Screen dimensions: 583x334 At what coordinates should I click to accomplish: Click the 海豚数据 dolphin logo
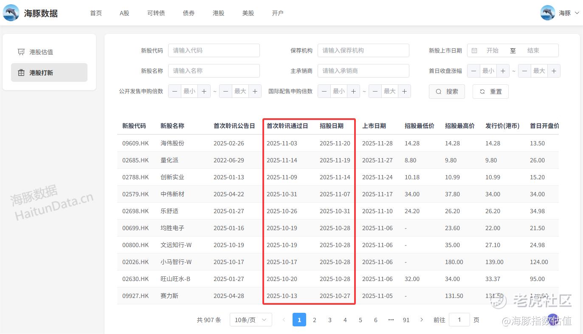click(11, 13)
